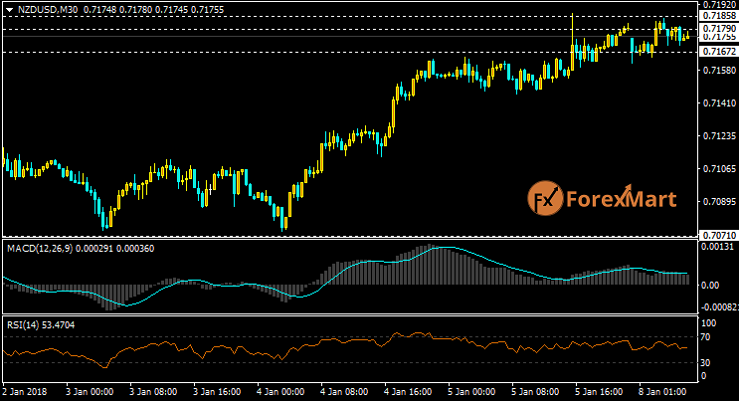Click the chart menu triangle beside NZDUSD
The height and width of the screenshot is (401, 739).
tap(9, 8)
